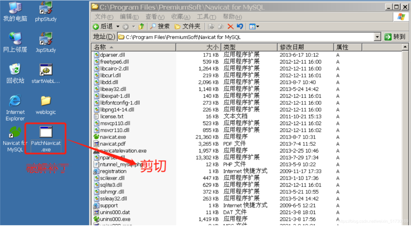Click inside the 地址 address path field
Viewport: 411px width, 226px height.
coord(246,37)
